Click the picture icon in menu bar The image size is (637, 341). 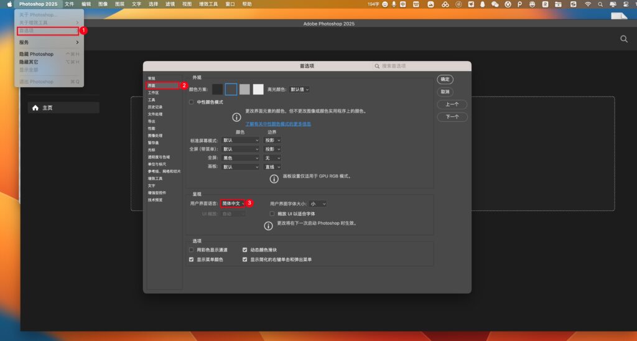tap(430, 4)
